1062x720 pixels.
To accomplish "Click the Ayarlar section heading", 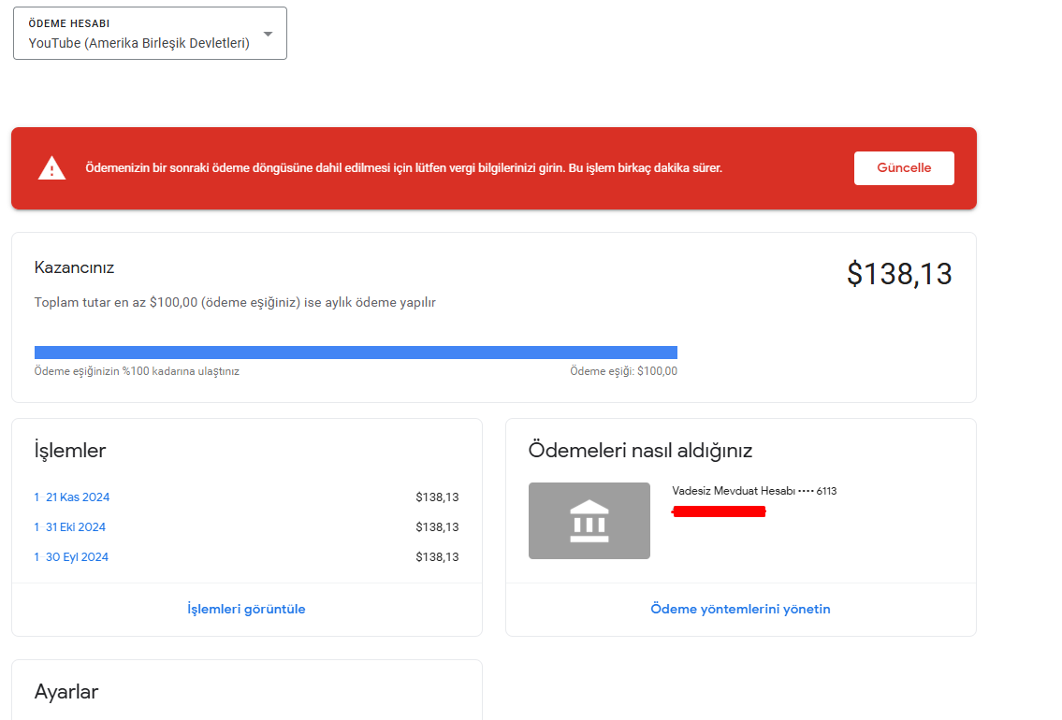I will click(66, 692).
